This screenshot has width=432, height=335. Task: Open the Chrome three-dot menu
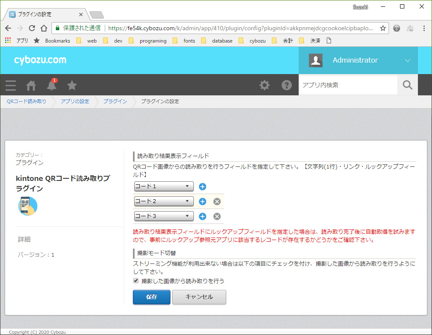click(424, 28)
